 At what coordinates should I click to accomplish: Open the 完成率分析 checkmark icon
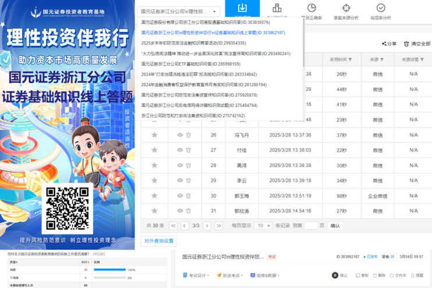point(381,8)
